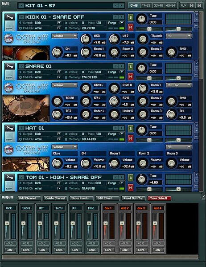Image resolution: width=206 pixels, height=267 pixels.
Task: Open the KICK 01 wrench edit icon
Action: click(x=9, y=17)
